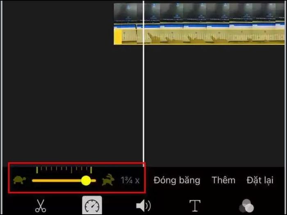Click the leftmost tall speed range tick
The height and width of the screenshot is (215, 287).
[x=37, y=170]
